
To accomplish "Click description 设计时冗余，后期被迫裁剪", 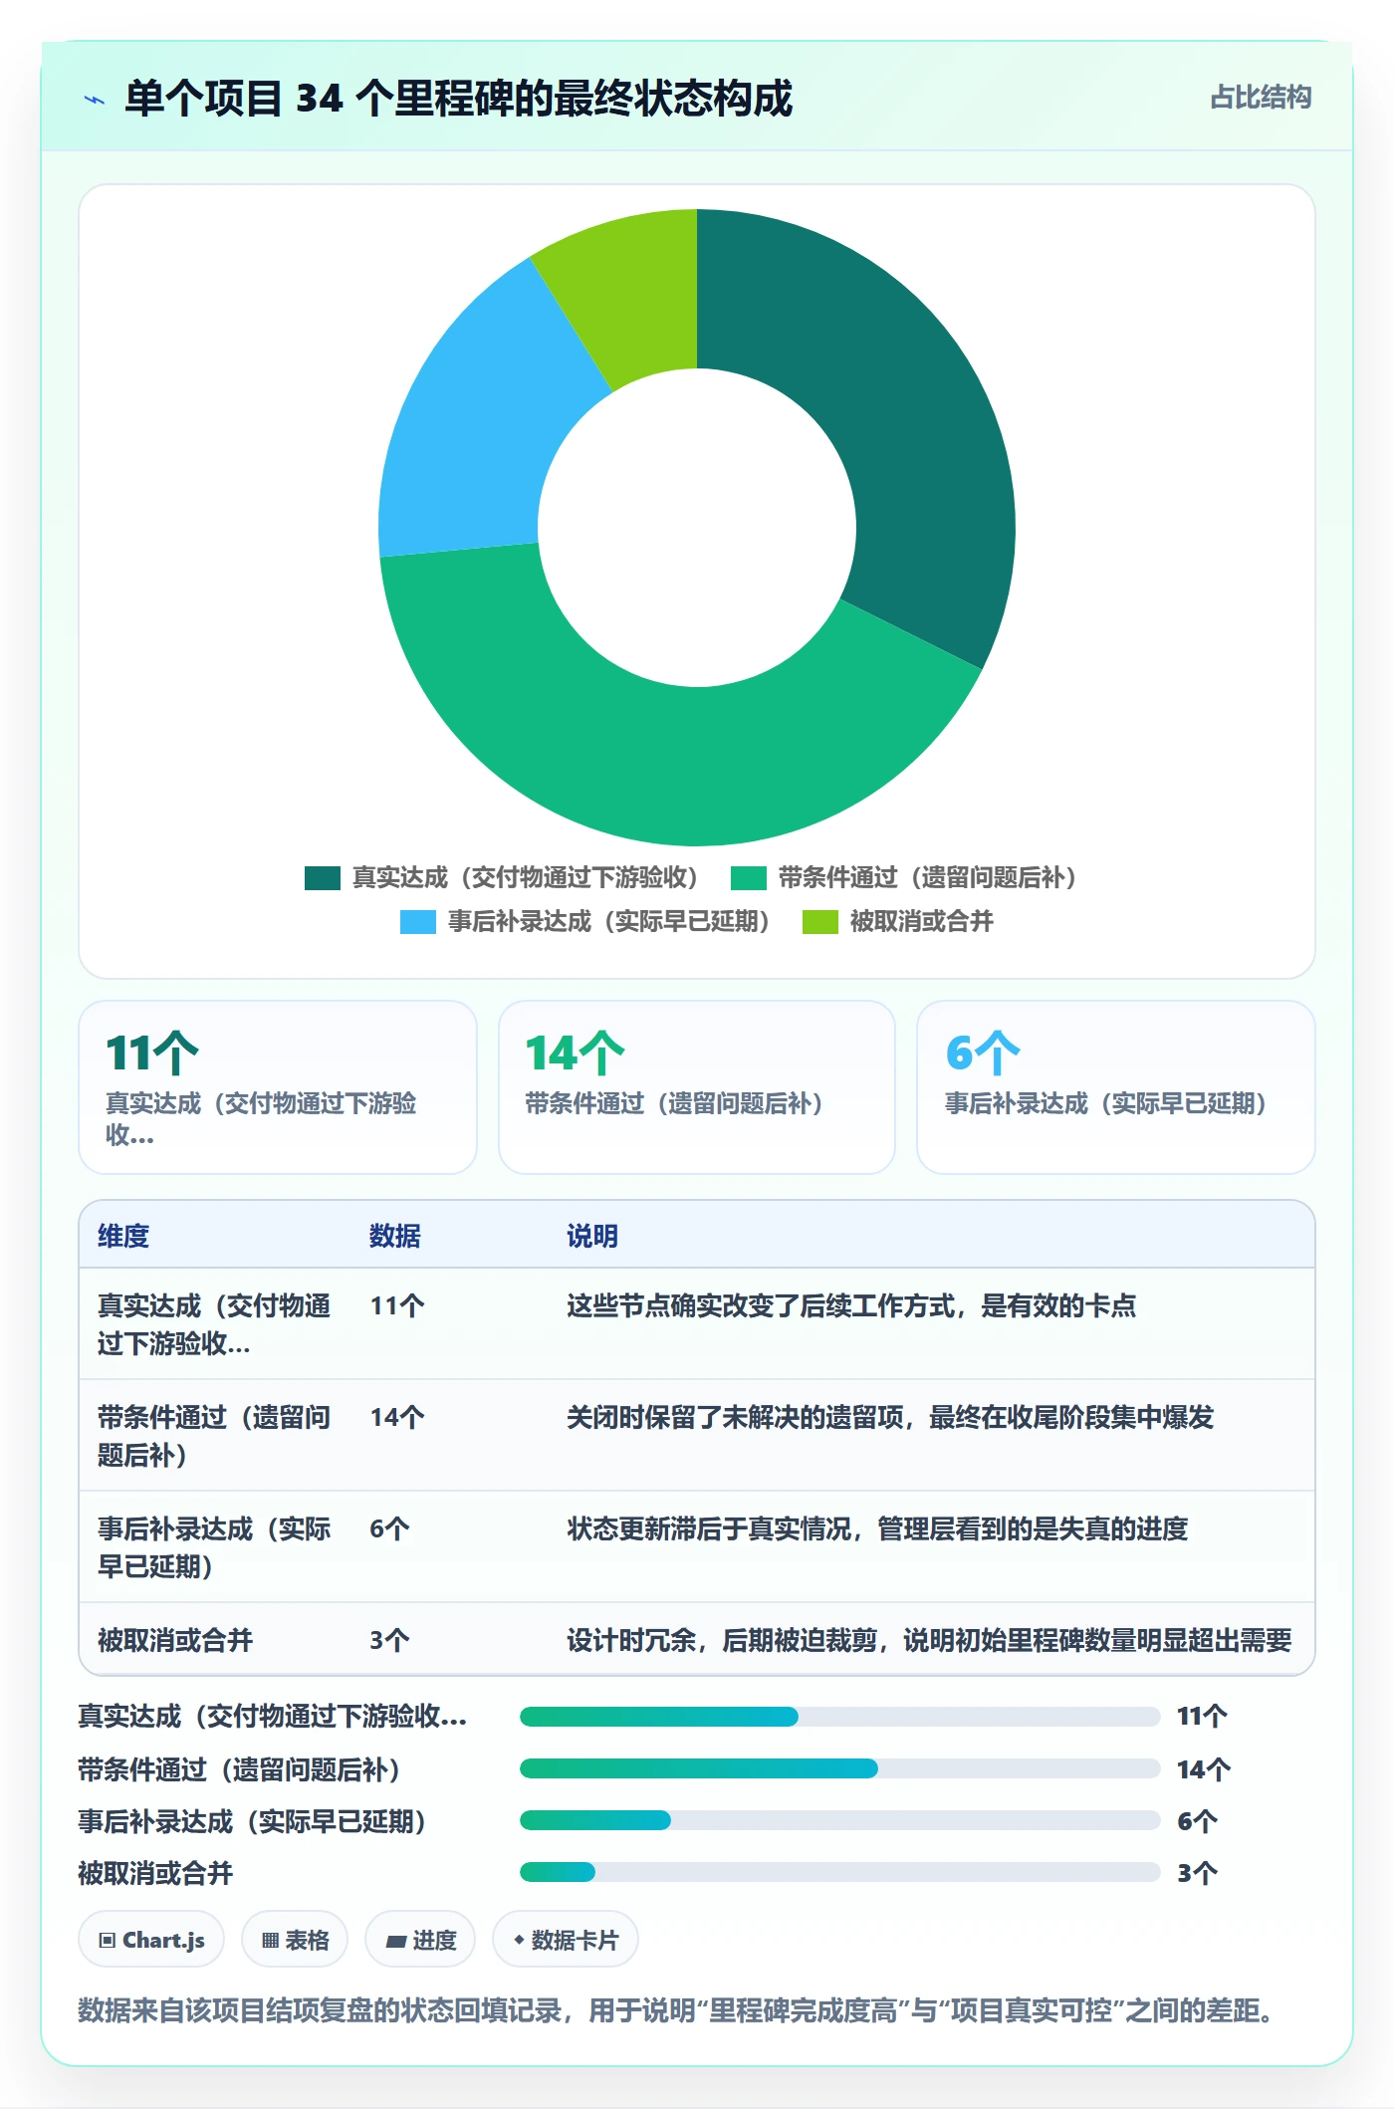I will [x=929, y=1640].
